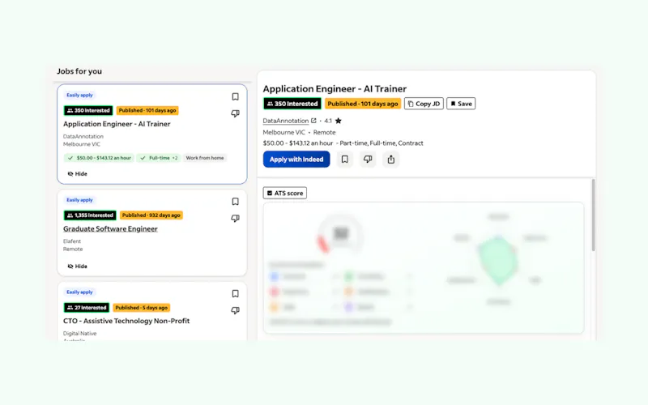Image resolution: width=648 pixels, height=405 pixels.
Task: Hide the Application Engineer - AI Trainer job
Action: coord(77,174)
